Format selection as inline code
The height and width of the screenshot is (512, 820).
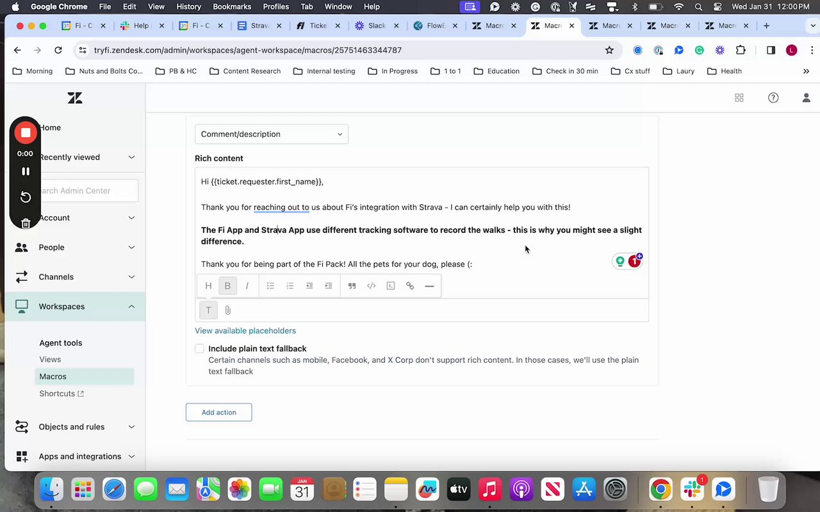(x=371, y=286)
